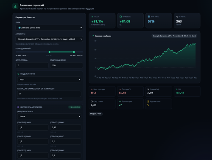Image resolution: width=212 pixels, height=160 pixels.
Task: Click the percent icon beside YIELD
Action: coord(92,17)
